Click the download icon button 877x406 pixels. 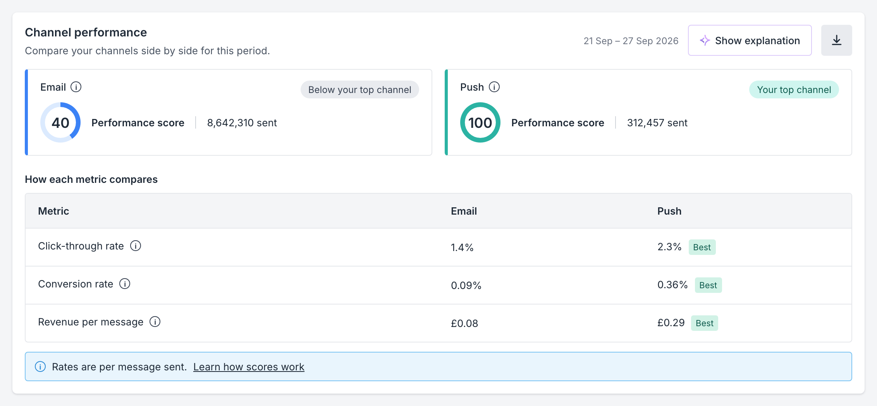point(836,40)
